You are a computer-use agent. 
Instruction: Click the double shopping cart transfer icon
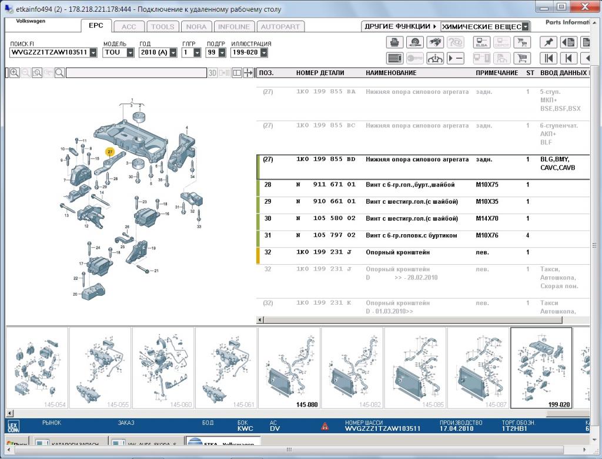[x=522, y=42]
